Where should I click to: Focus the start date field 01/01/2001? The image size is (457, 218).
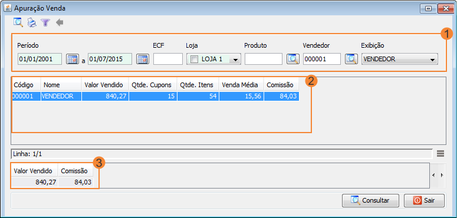pyautogui.click(x=40, y=59)
